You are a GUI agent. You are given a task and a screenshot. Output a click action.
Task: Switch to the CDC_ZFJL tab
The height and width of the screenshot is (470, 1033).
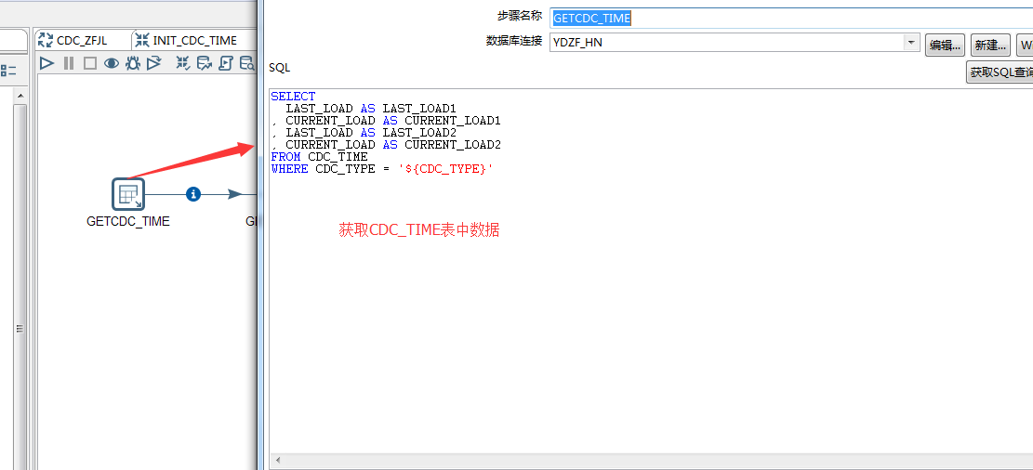point(80,40)
